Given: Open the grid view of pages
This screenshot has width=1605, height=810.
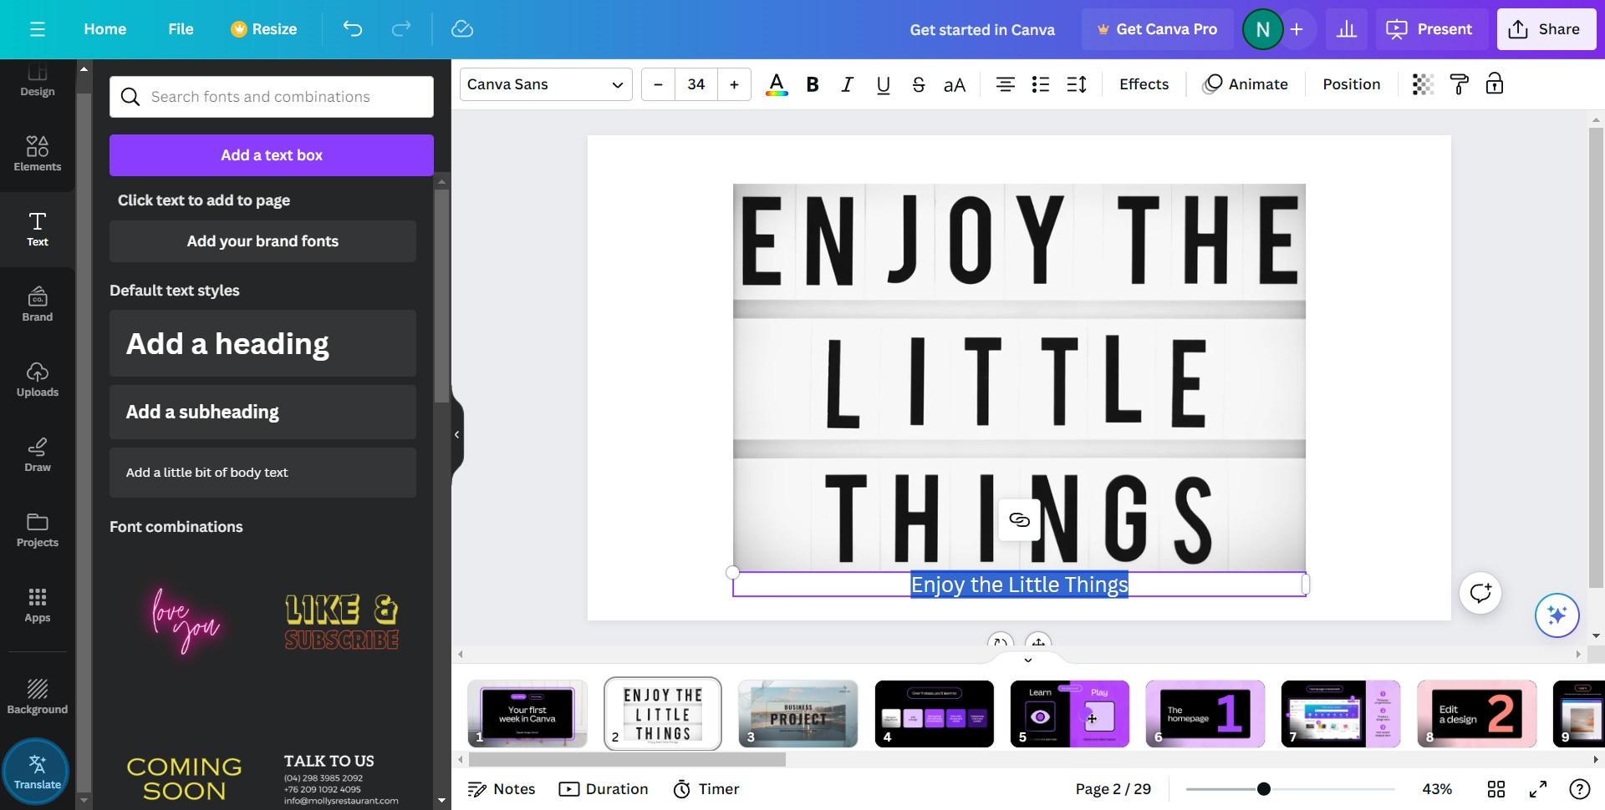Looking at the screenshot, I should pos(1496,789).
